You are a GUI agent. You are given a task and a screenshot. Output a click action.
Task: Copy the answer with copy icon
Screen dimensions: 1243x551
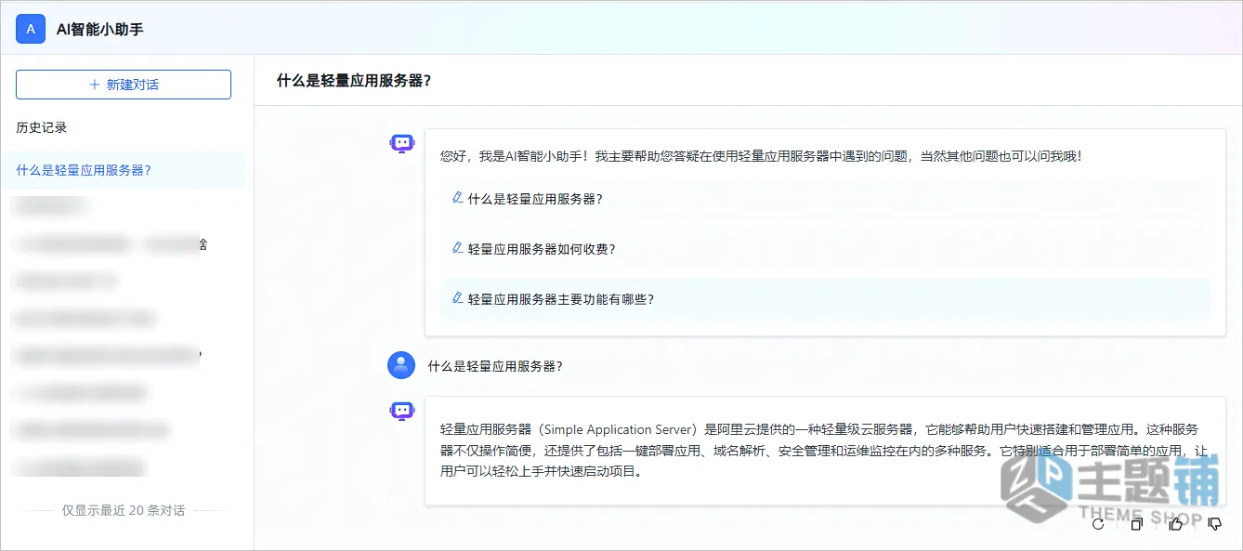(x=1137, y=524)
